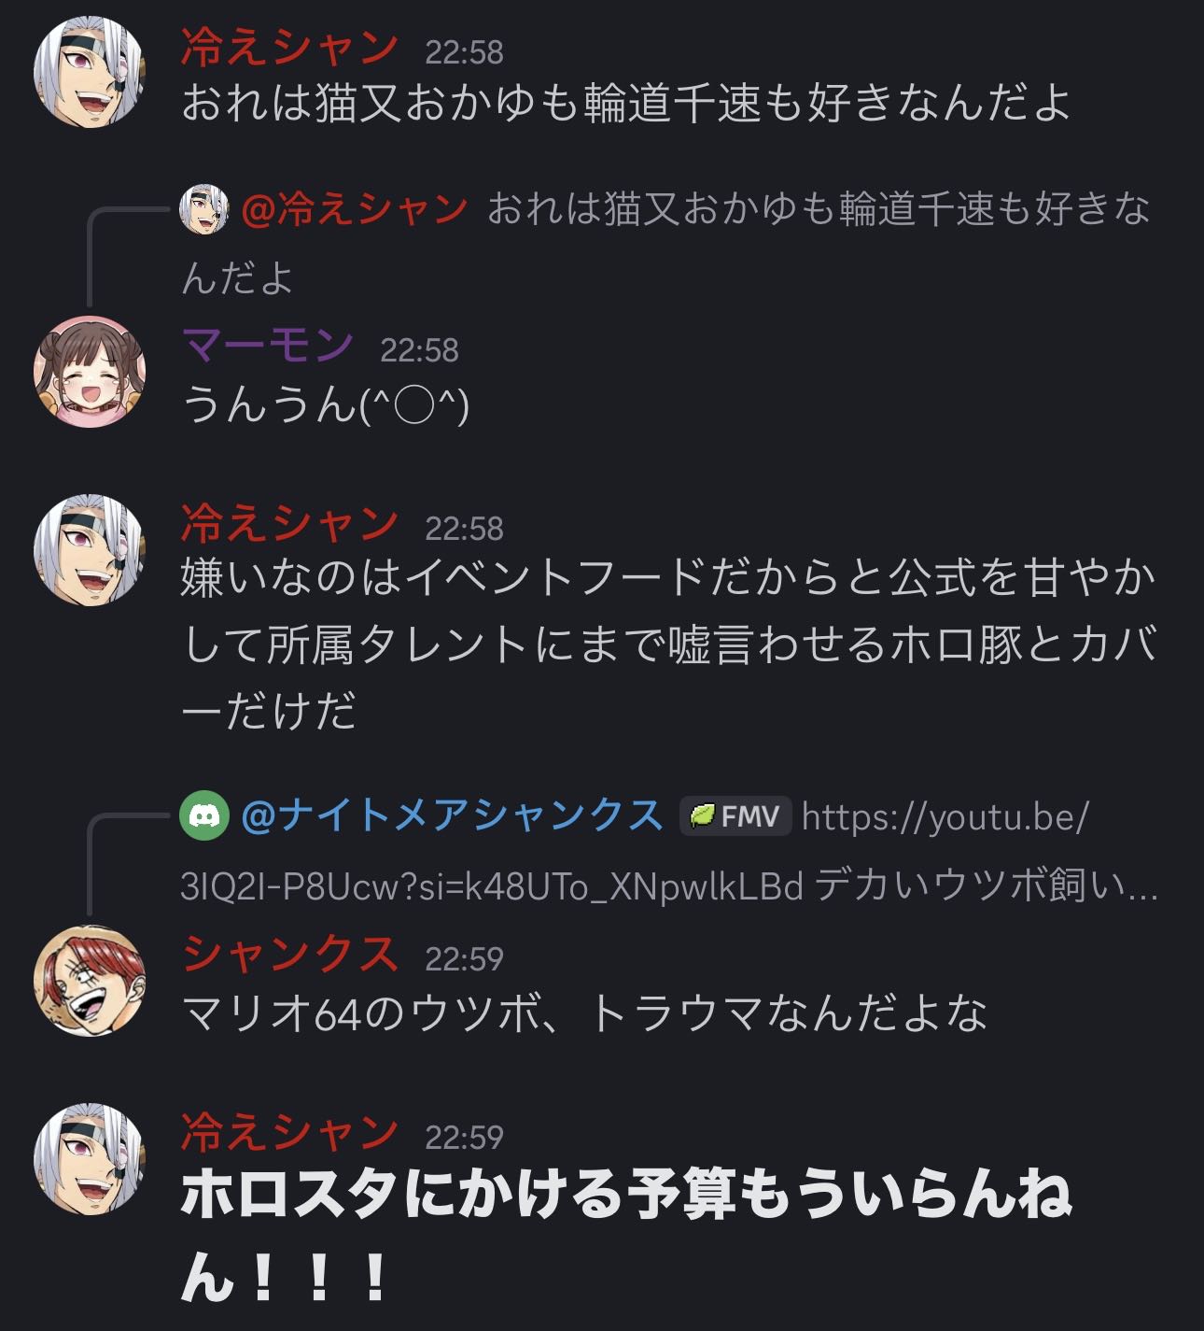The width and height of the screenshot is (1204, 1331).
Task: Select the 冷えシャン username on the first message
Action: pyautogui.click(x=289, y=49)
